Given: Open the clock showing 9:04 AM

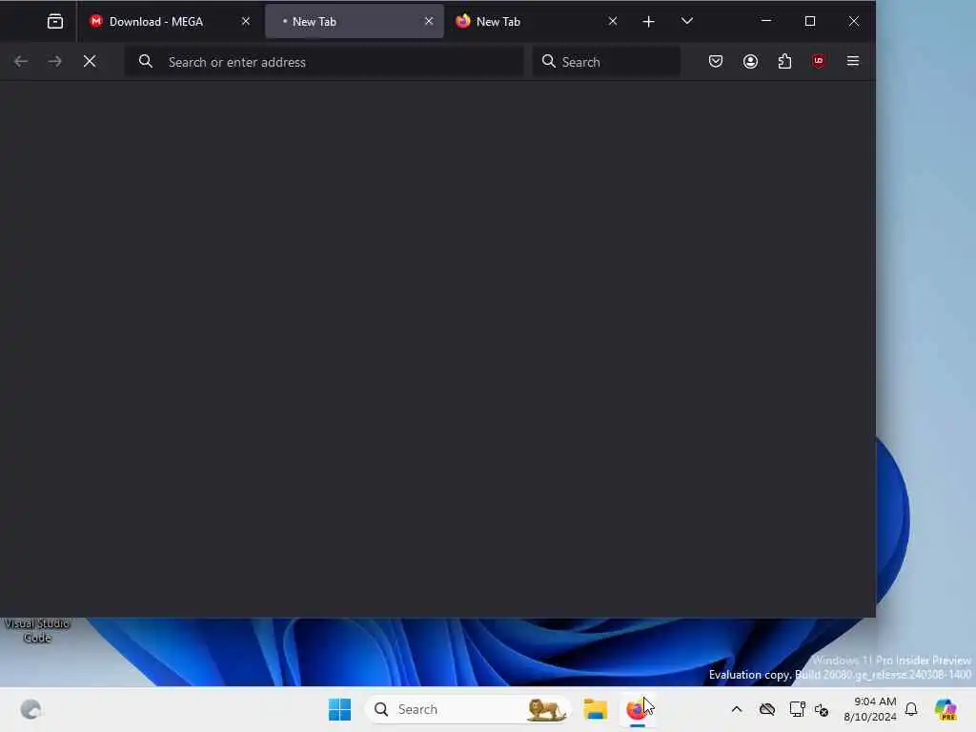Looking at the screenshot, I should pos(870,709).
